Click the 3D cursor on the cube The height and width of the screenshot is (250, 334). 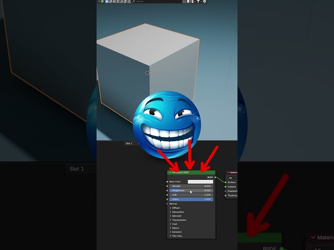(x=147, y=73)
